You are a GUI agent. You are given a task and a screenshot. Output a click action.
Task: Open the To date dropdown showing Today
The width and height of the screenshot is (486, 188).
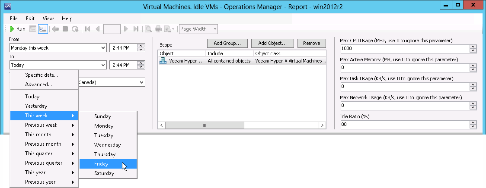click(x=103, y=65)
